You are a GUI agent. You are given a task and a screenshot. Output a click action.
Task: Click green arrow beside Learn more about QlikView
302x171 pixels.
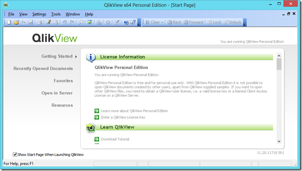(x=97, y=111)
